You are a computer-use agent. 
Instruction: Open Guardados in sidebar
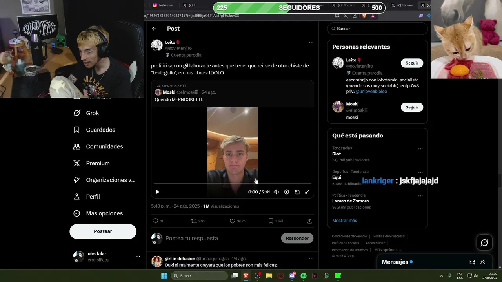click(95, 130)
